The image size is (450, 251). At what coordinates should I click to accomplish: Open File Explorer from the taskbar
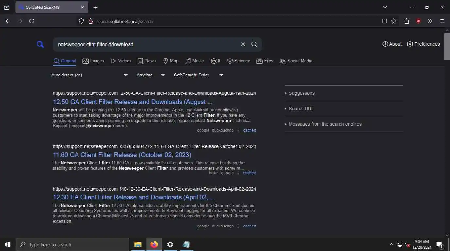click(x=138, y=244)
